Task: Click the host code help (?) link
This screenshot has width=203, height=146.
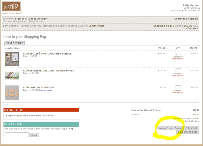Action: point(71,129)
